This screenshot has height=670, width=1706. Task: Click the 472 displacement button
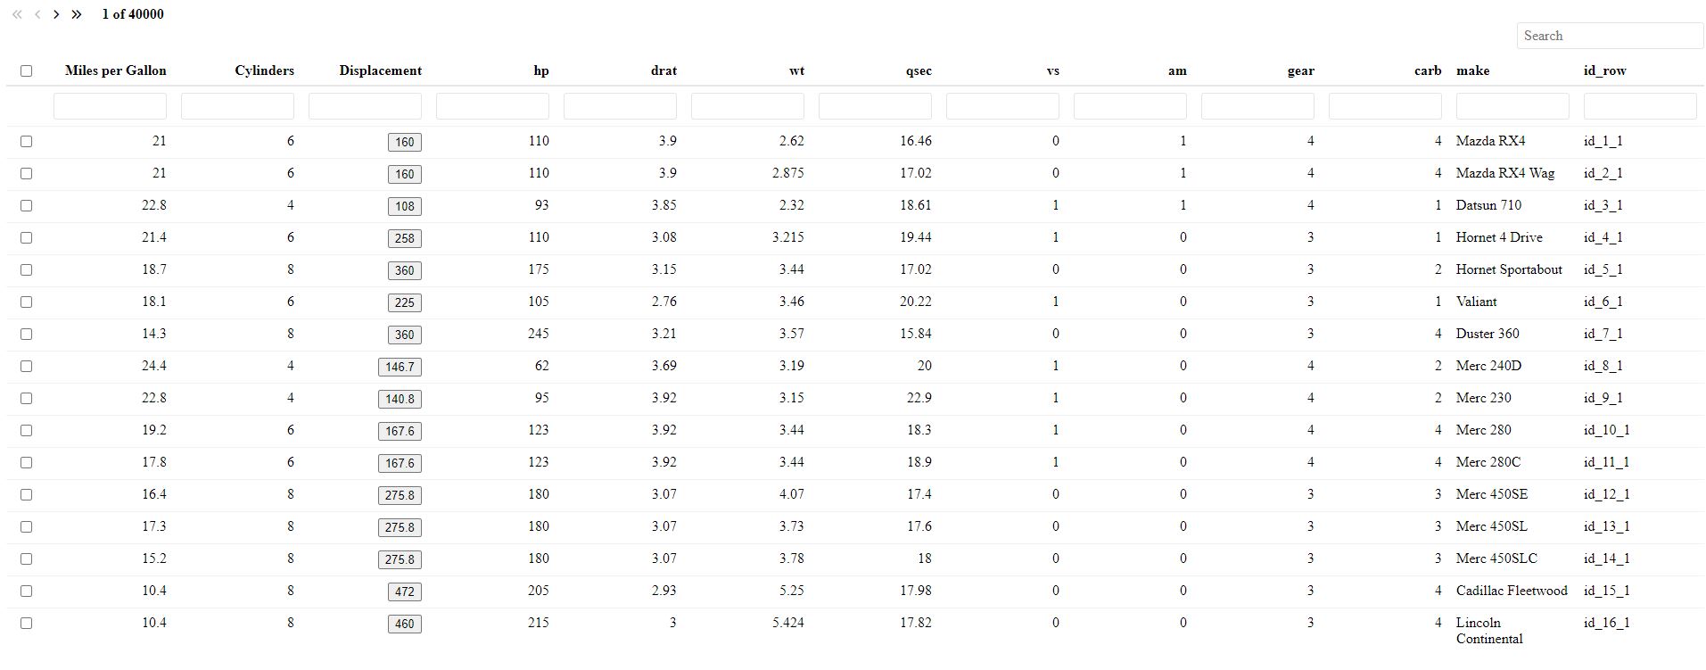tap(405, 591)
